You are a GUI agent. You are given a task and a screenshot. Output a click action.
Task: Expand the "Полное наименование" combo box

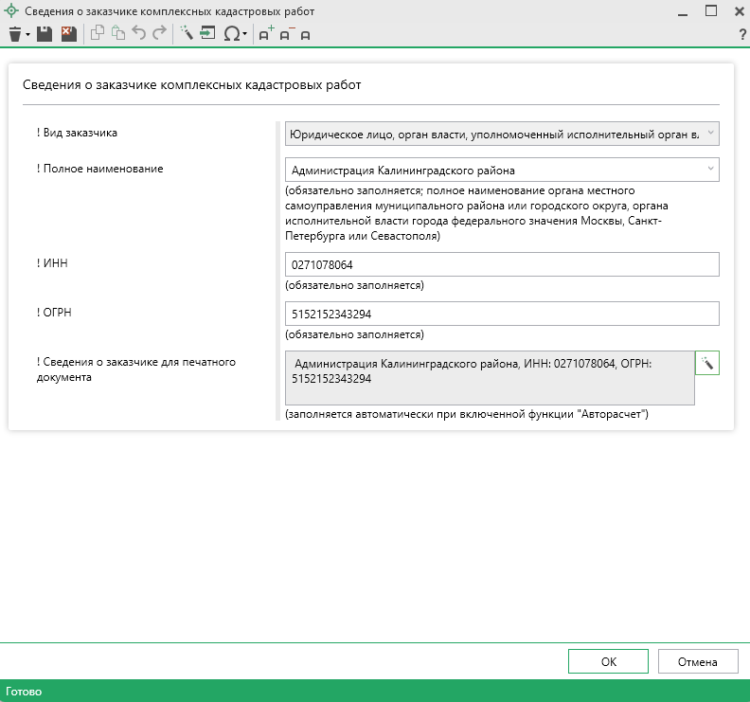coord(710,170)
